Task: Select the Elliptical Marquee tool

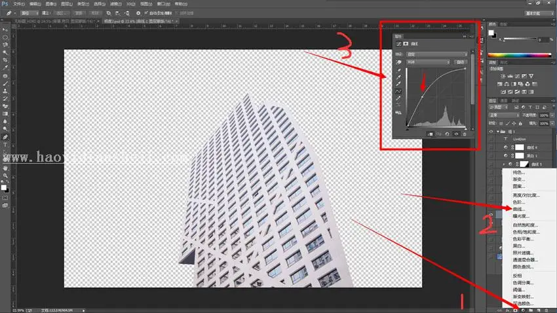Action: point(5,37)
